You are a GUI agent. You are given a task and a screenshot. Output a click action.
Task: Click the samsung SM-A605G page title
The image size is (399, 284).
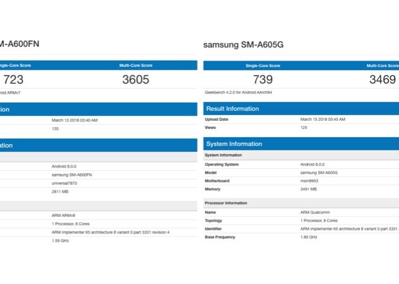244,45
